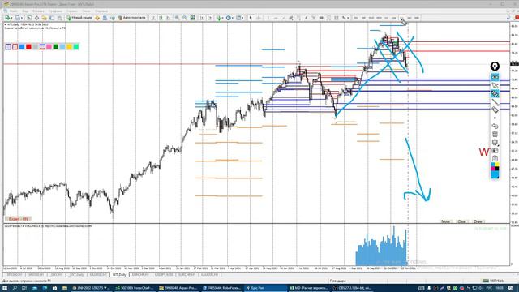
Task: Open the Strategy Tester icon
Action: [x=59, y=18]
